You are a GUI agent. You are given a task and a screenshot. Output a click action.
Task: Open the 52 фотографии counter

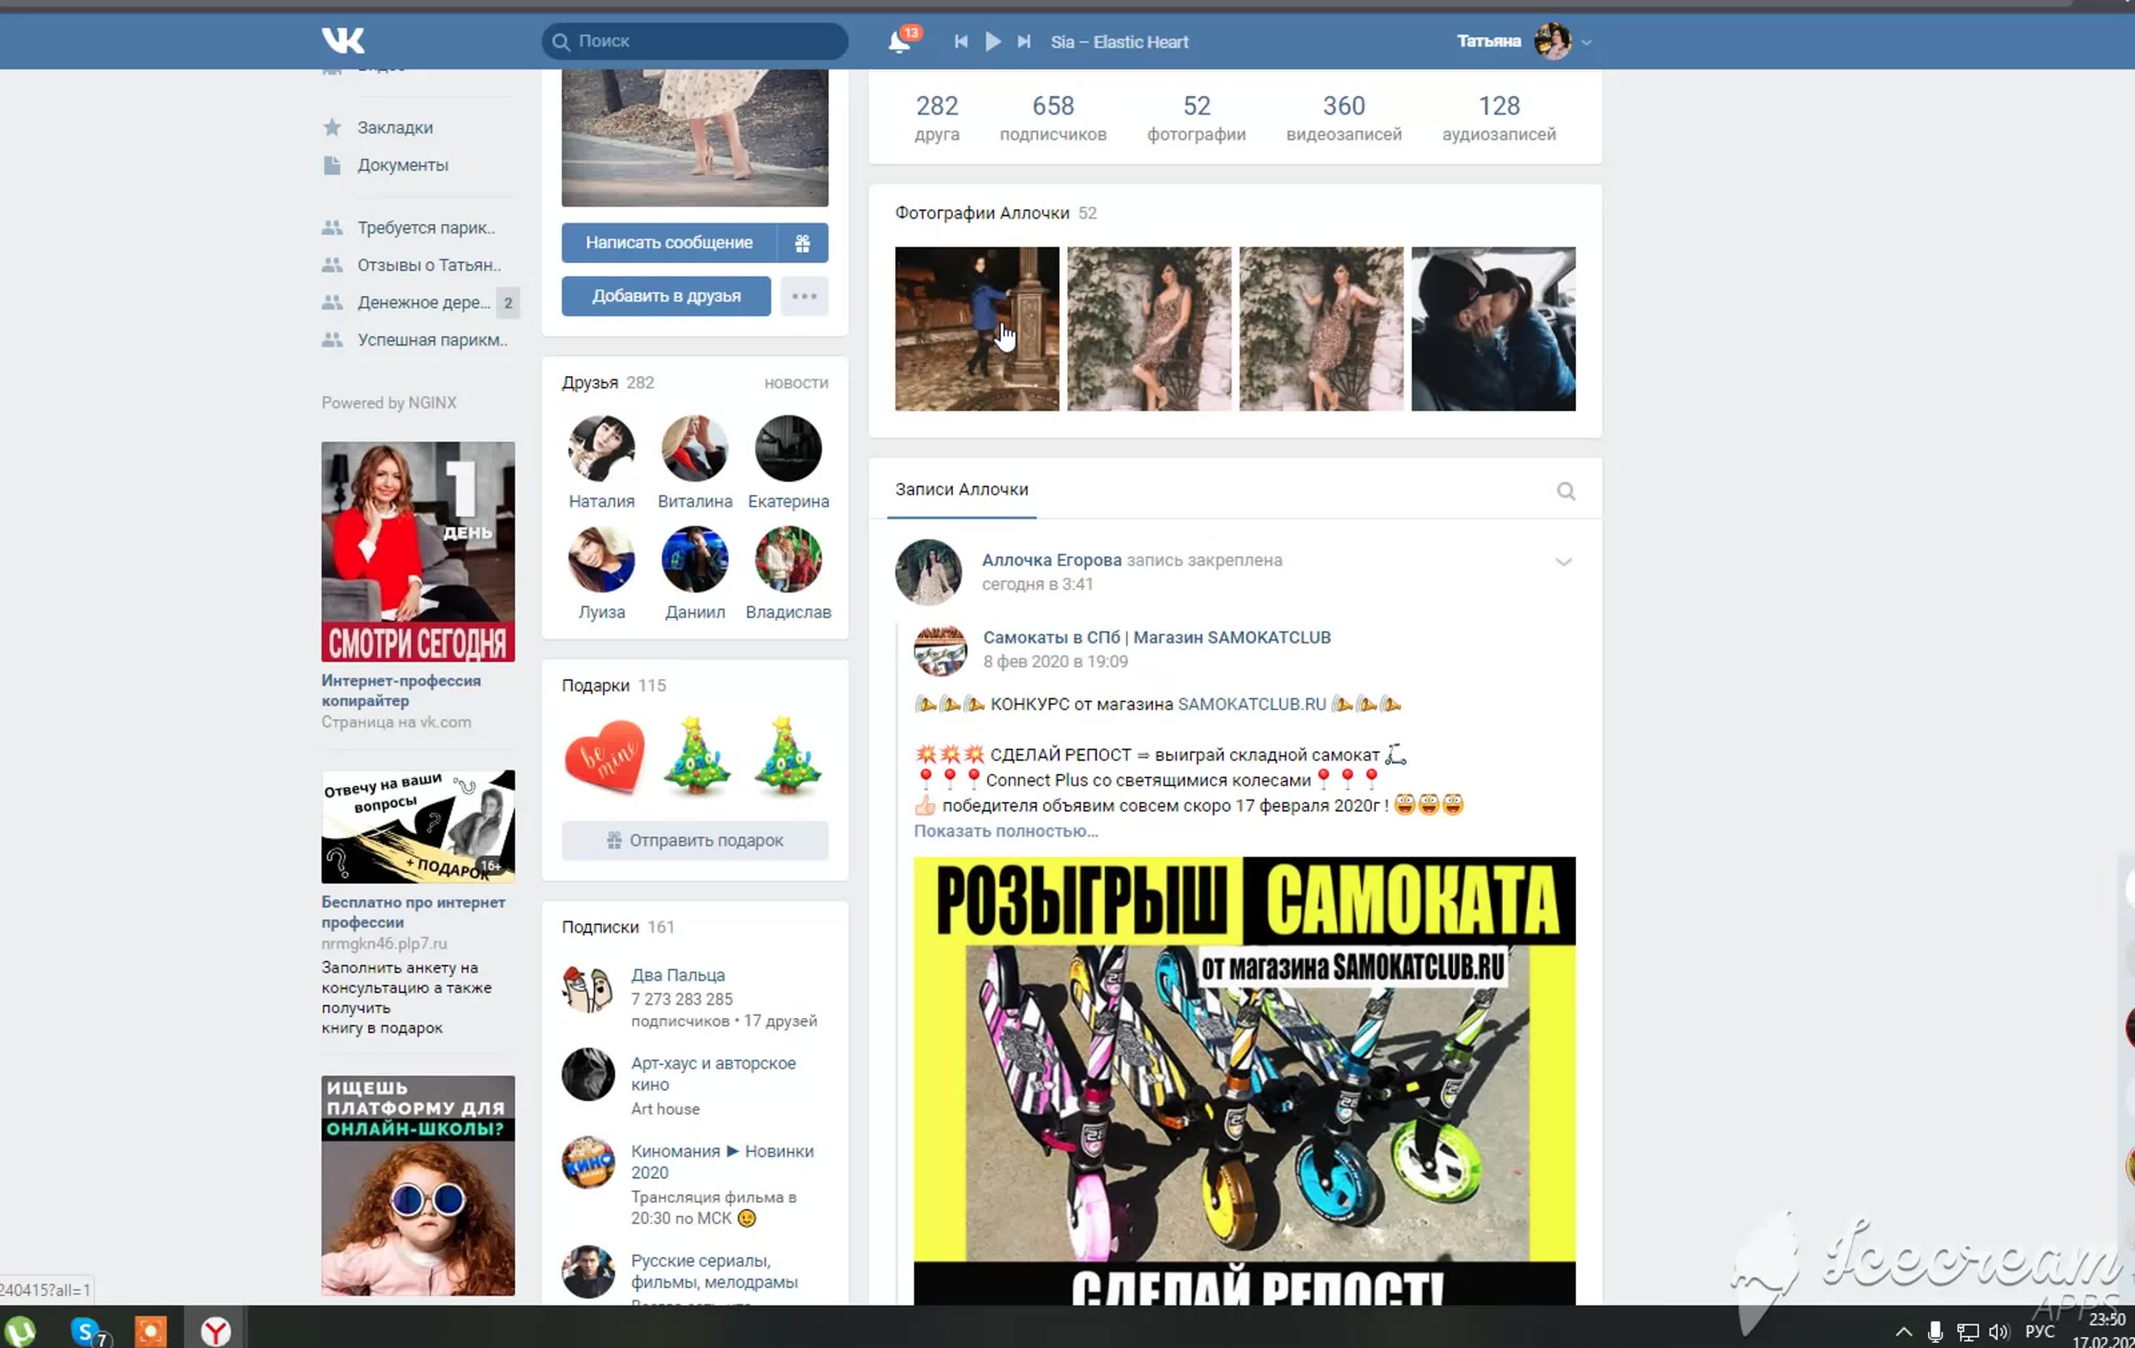1196,118
